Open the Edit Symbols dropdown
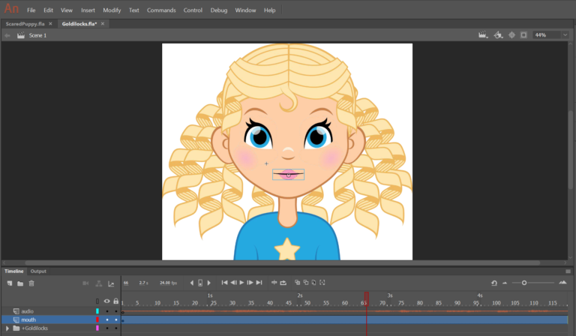The image size is (576, 336). (498, 35)
